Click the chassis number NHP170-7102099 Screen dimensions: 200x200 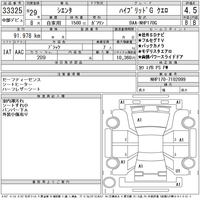[x=168, y=79]
